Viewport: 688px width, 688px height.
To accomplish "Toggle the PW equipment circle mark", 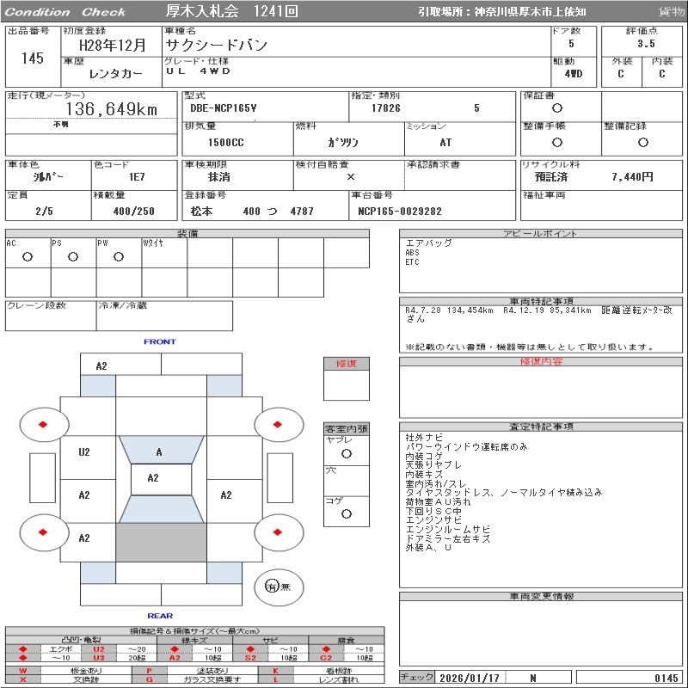I will point(119,256).
